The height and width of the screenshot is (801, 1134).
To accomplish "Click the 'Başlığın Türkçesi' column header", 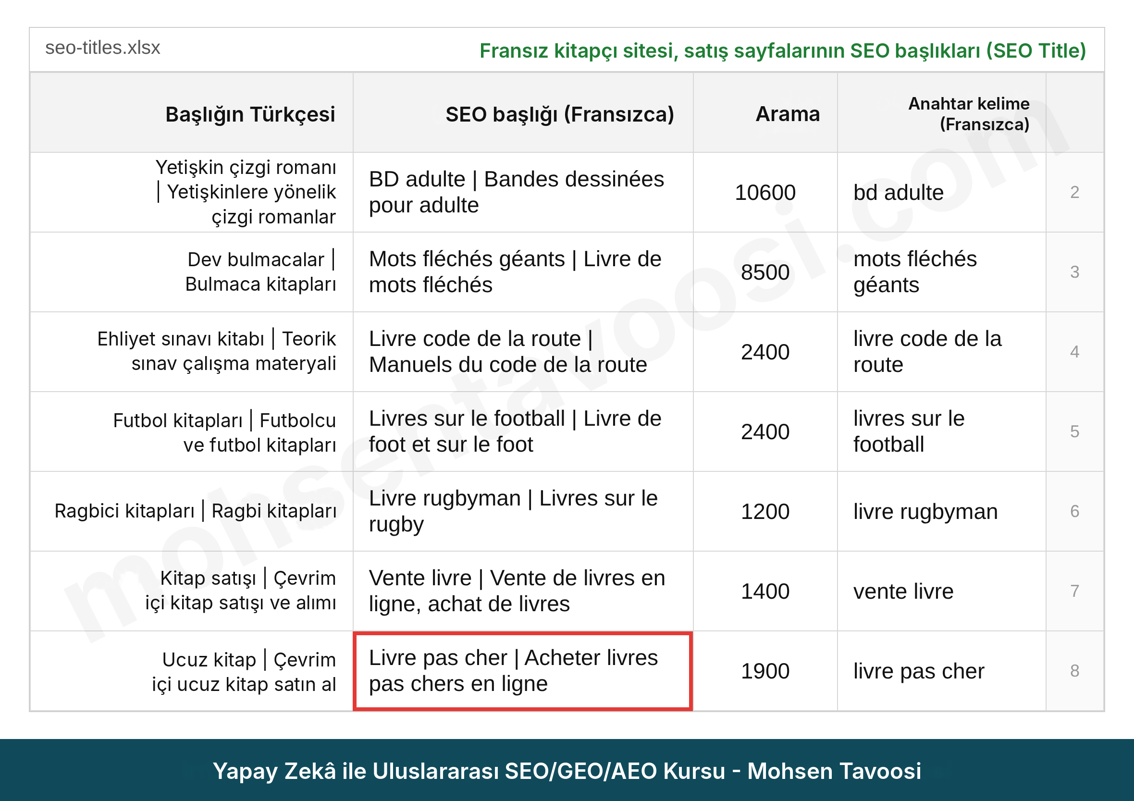I will [x=191, y=113].
